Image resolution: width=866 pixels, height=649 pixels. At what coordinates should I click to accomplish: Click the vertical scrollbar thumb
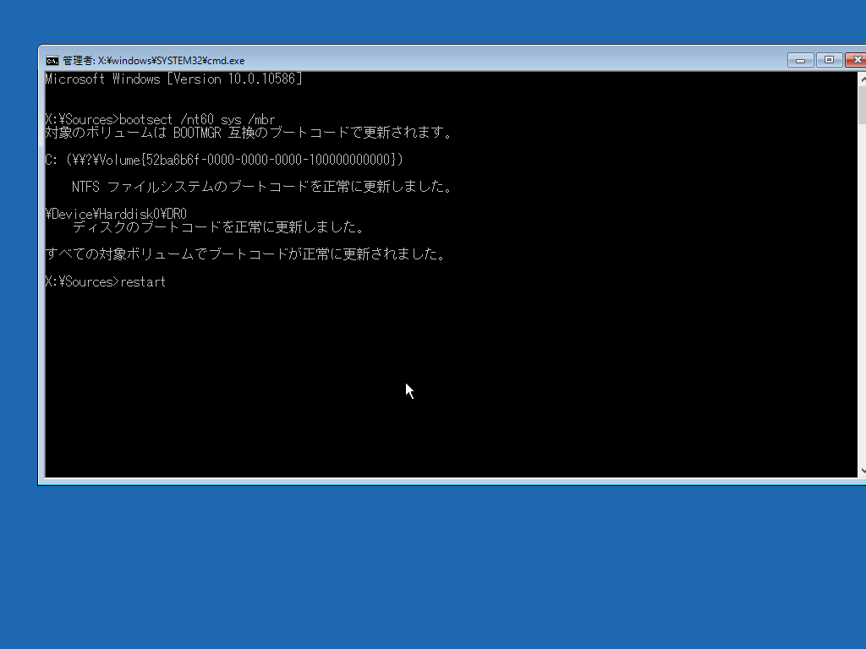point(862,105)
